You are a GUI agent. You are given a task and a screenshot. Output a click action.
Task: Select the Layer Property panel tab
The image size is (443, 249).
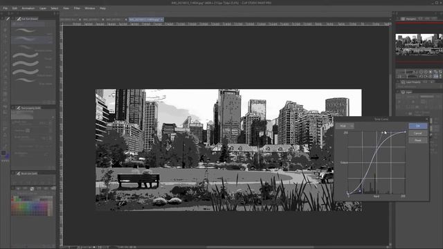tap(411, 82)
